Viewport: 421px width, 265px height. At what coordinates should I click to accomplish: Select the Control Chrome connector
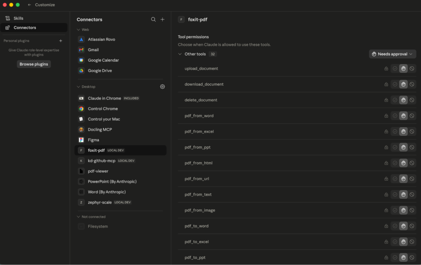[x=120, y=109]
